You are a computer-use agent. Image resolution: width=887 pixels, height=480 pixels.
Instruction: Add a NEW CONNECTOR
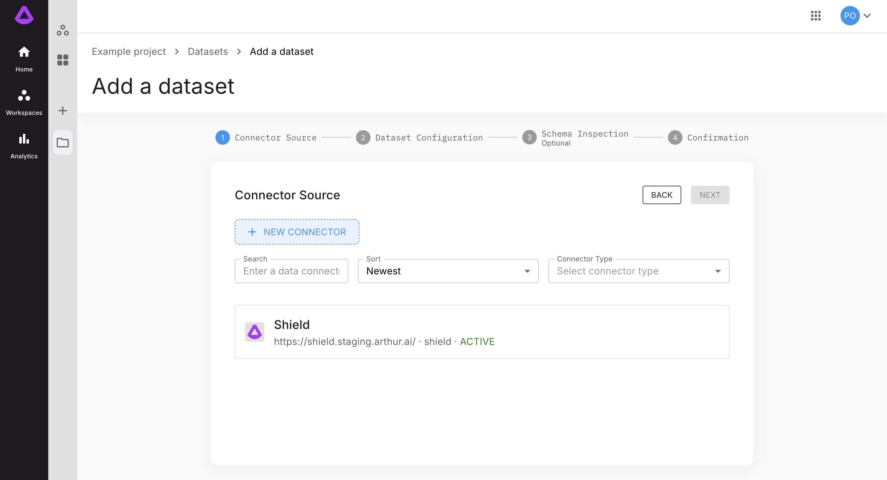pyautogui.click(x=297, y=232)
